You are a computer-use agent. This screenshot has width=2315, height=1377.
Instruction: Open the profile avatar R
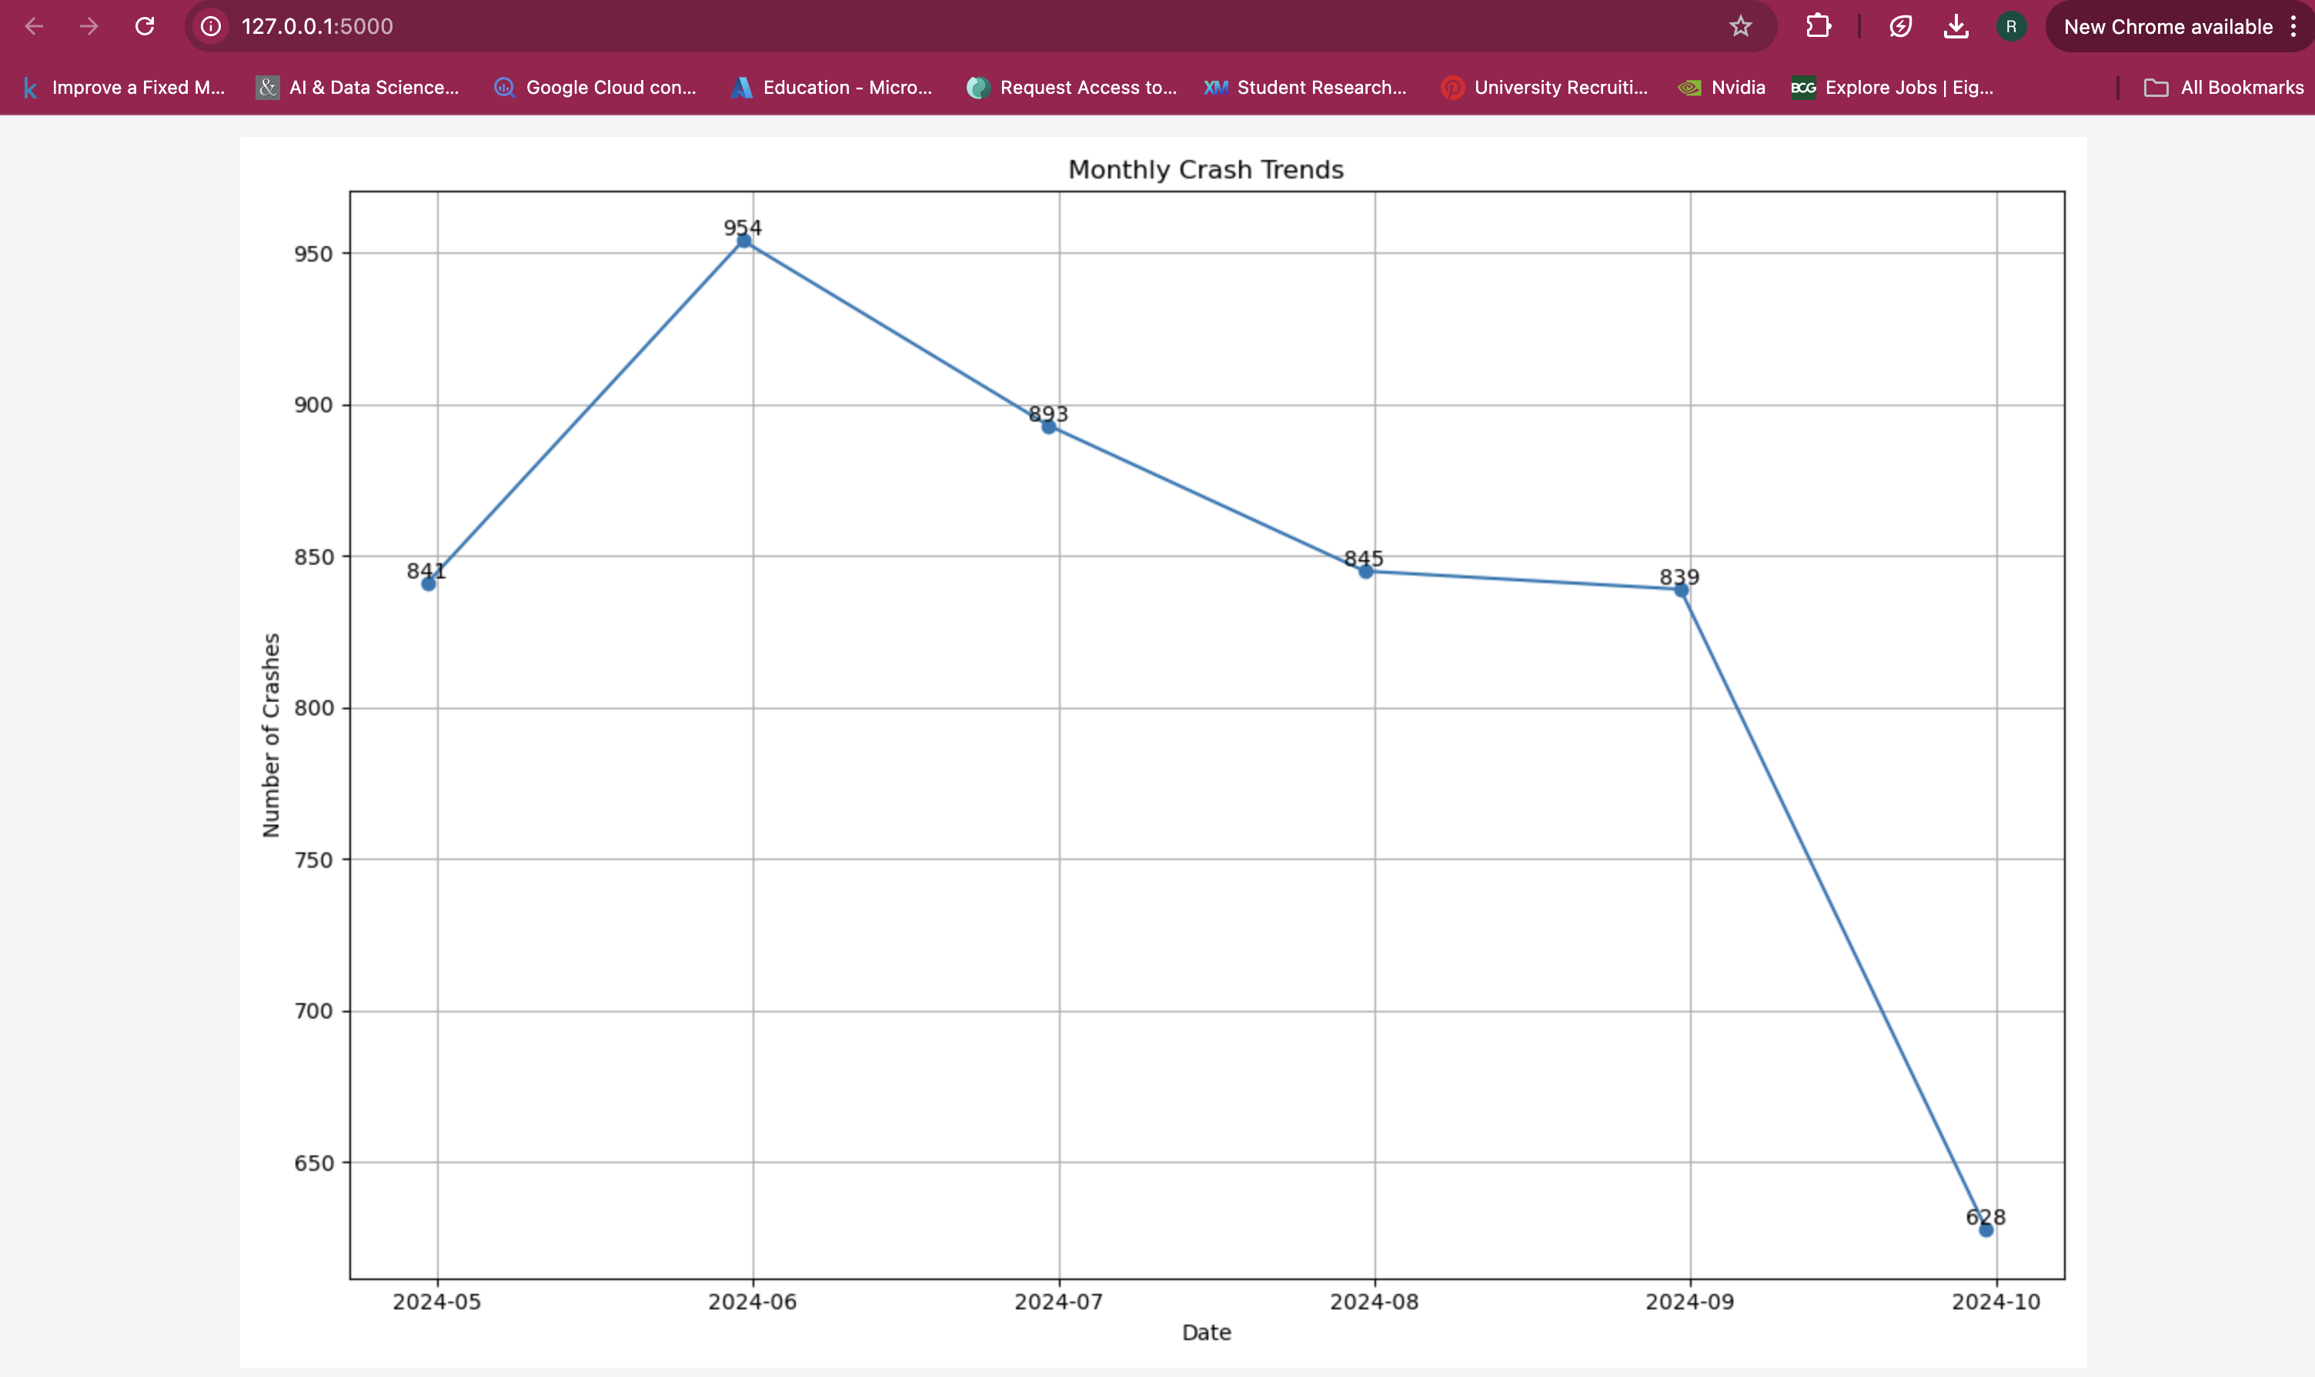click(x=2010, y=26)
